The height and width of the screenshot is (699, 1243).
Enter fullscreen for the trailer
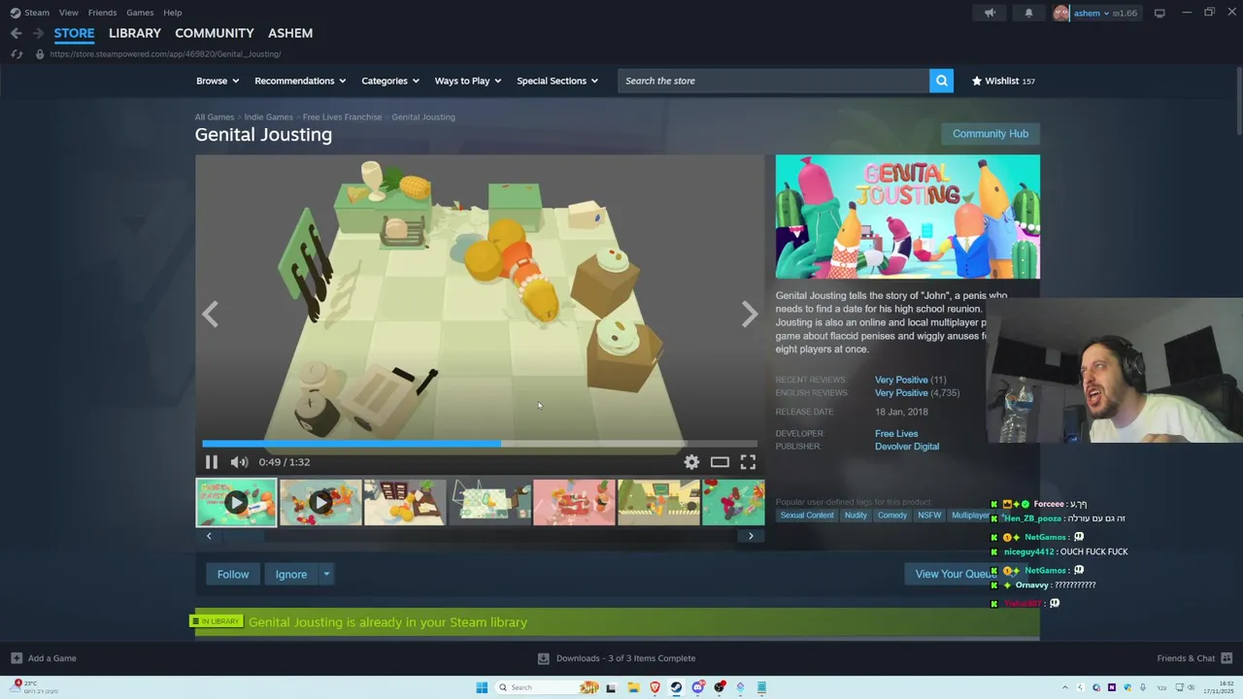[x=748, y=462]
